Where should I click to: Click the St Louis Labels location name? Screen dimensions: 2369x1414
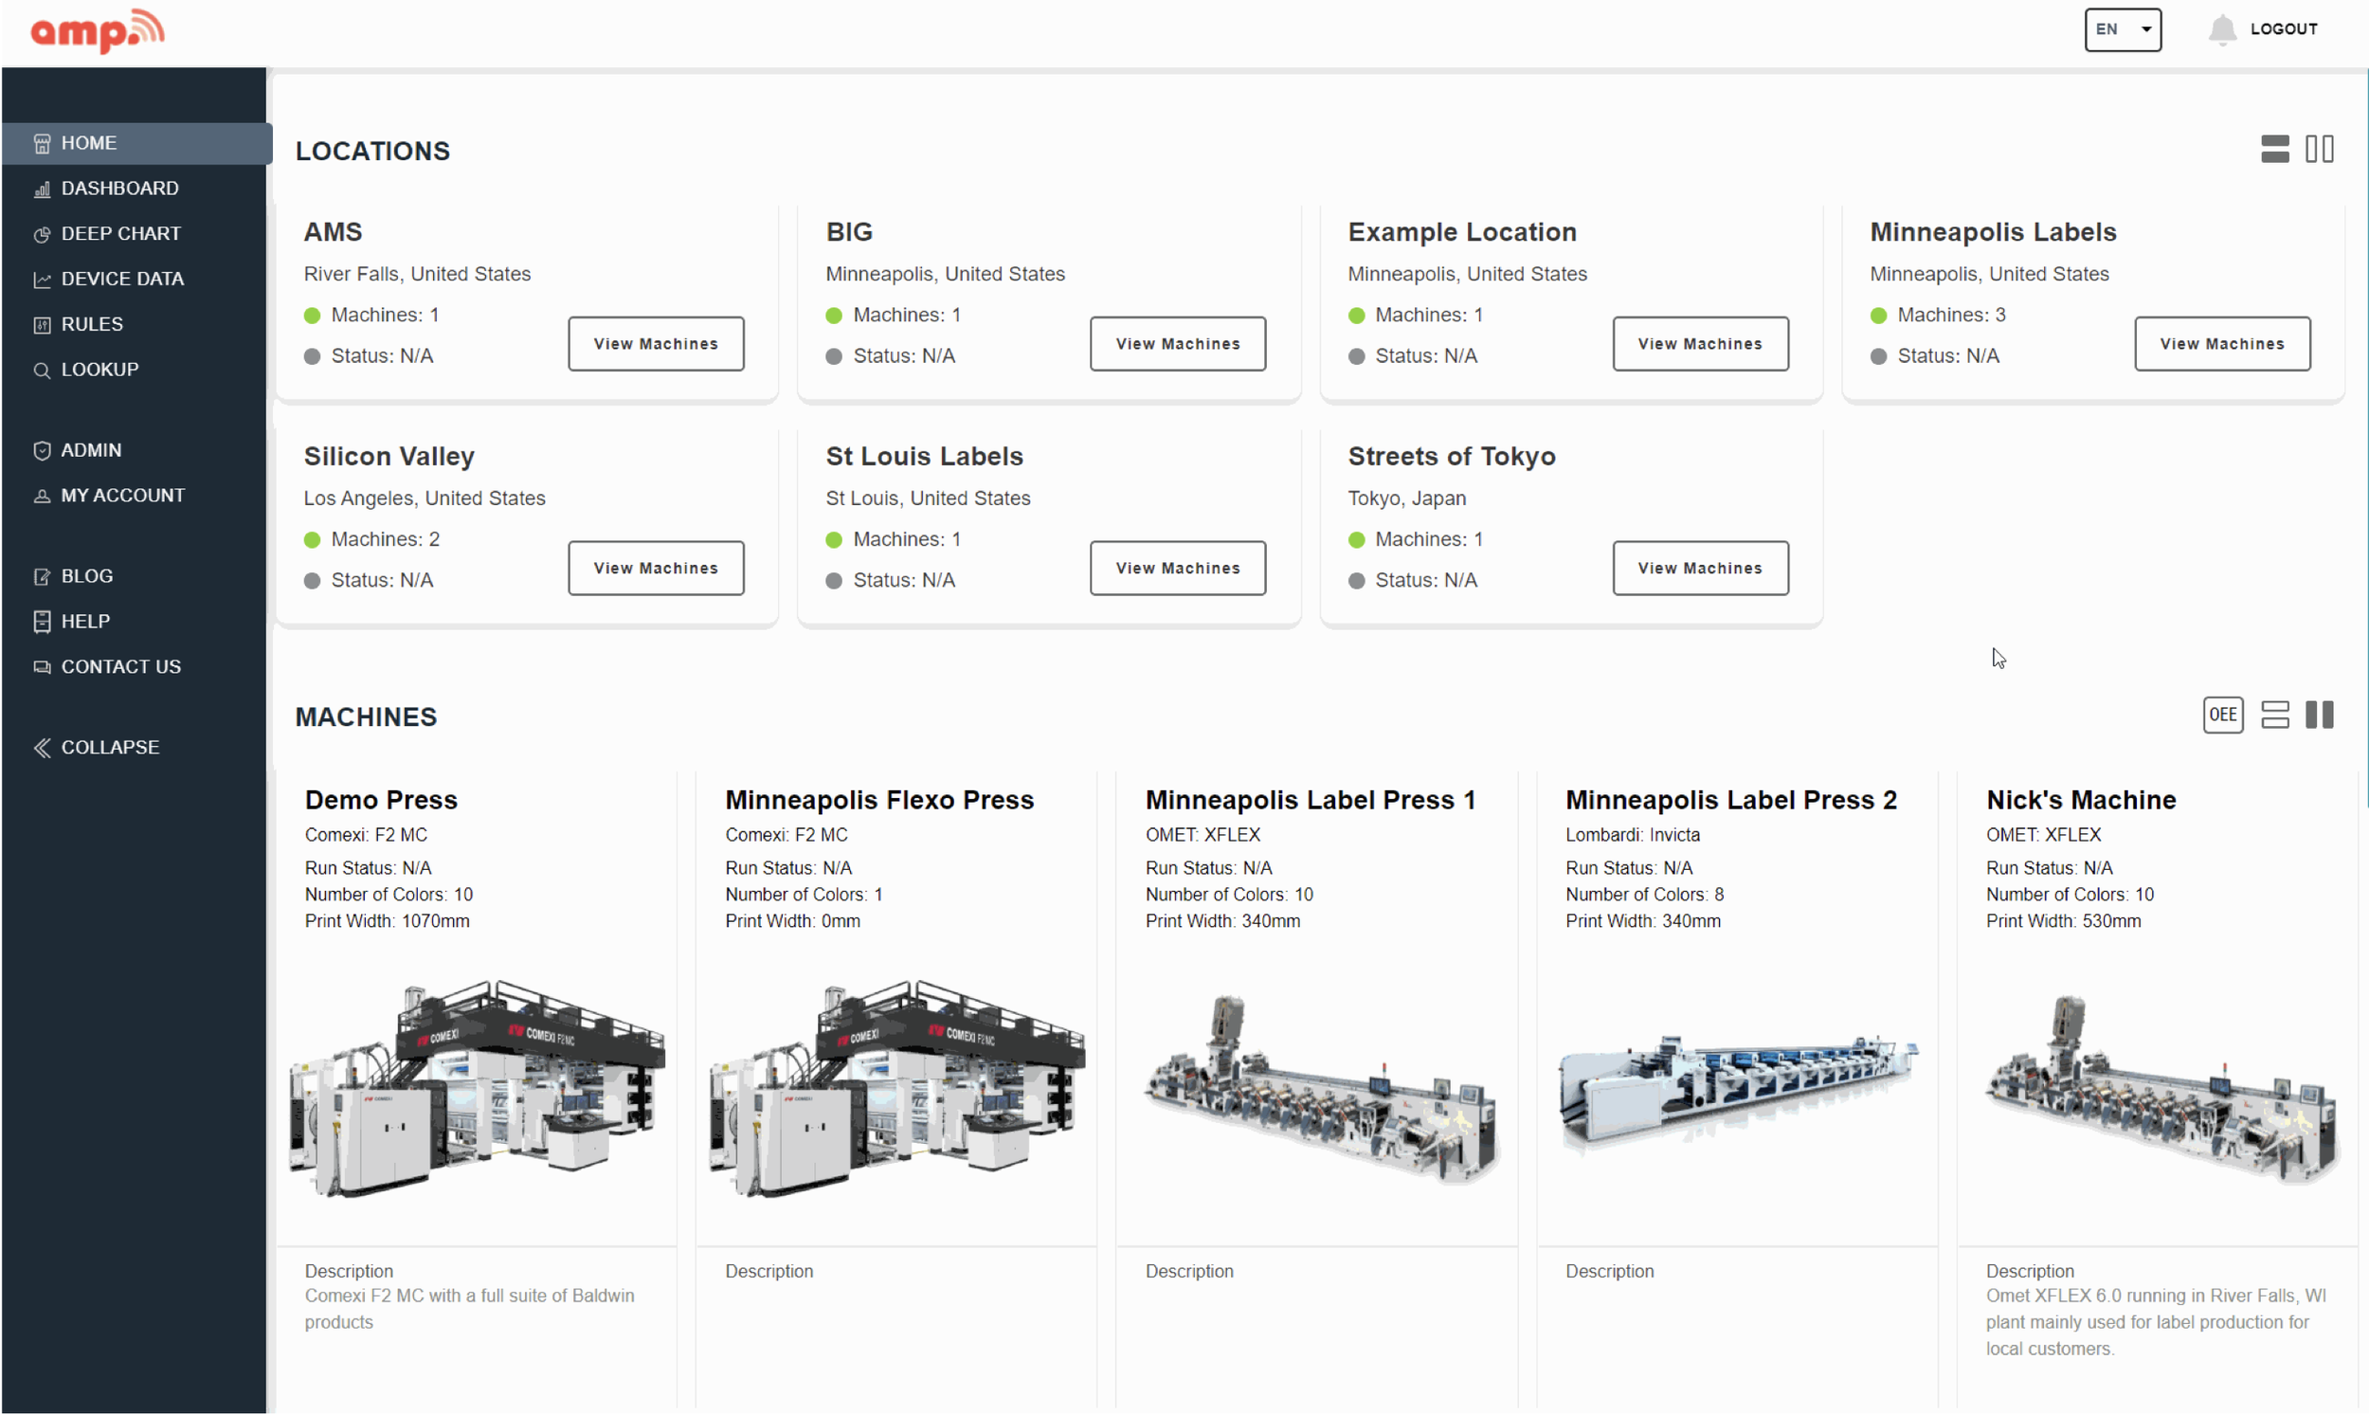(x=924, y=458)
